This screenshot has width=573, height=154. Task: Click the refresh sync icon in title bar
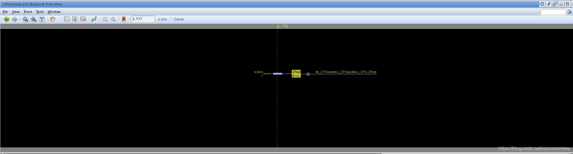point(542,4)
